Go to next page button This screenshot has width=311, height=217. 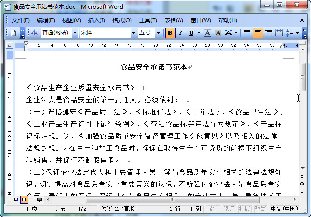[302, 192]
